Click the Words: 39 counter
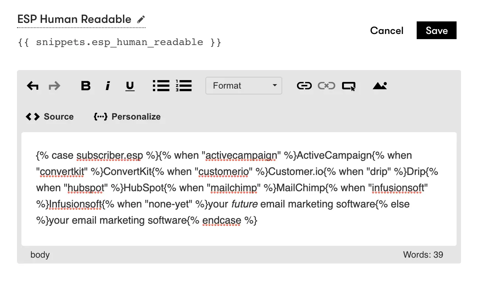The image size is (478, 282). pyautogui.click(x=423, y=255)
